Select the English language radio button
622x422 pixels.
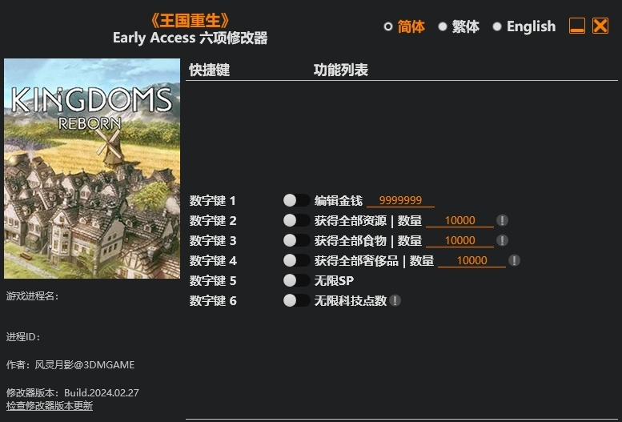(497, 26)
